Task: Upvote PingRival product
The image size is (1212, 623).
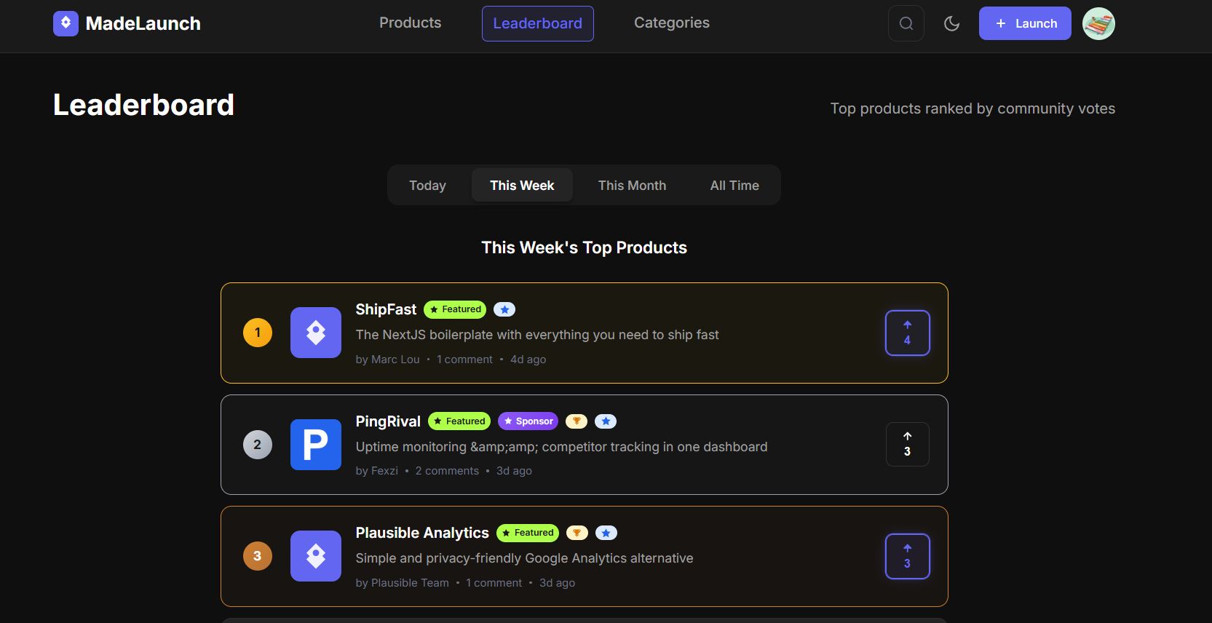Action: tap(907, 445)
